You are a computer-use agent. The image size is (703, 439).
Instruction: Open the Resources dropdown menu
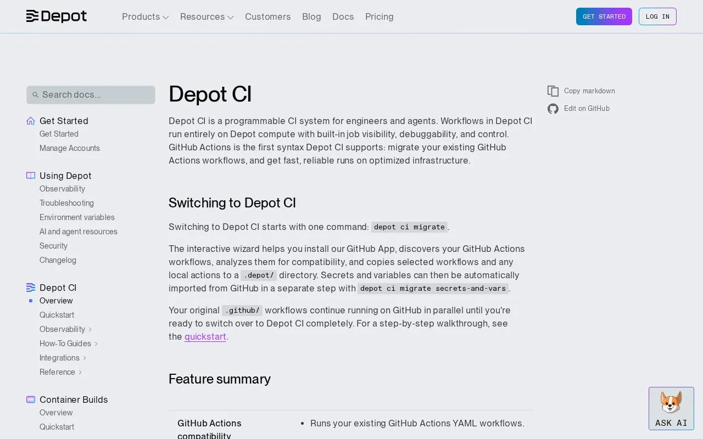(x=207, y=16)
